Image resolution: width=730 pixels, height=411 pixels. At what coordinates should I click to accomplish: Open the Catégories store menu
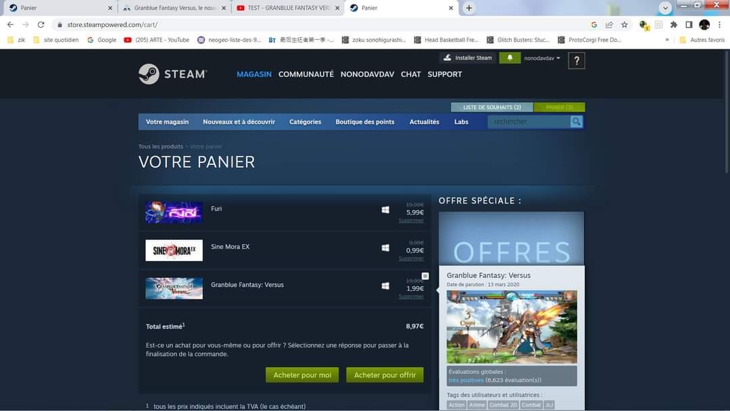point(305,122)
